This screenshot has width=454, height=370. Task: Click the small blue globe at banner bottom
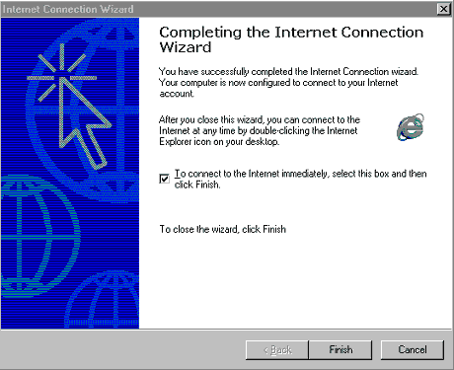[x=103, y=299]
